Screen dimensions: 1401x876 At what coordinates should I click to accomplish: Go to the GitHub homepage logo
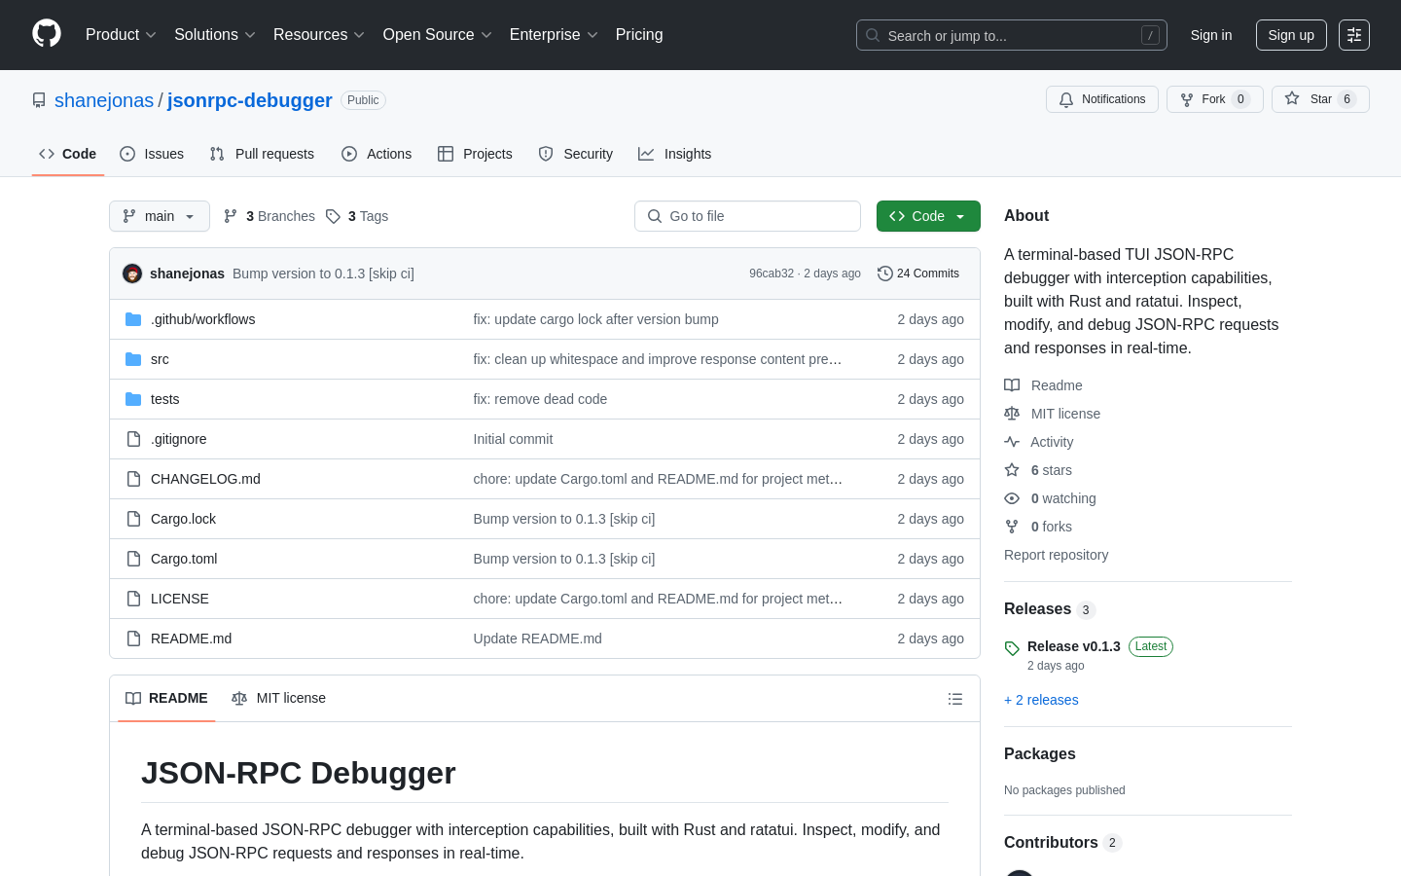click(47, 34)
